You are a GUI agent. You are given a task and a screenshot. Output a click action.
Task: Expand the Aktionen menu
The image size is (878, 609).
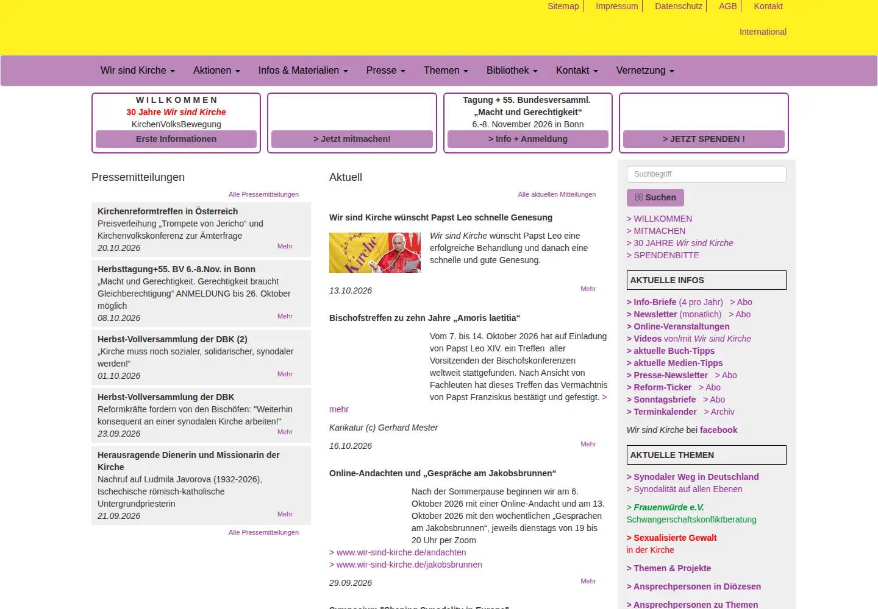point(216,71)
